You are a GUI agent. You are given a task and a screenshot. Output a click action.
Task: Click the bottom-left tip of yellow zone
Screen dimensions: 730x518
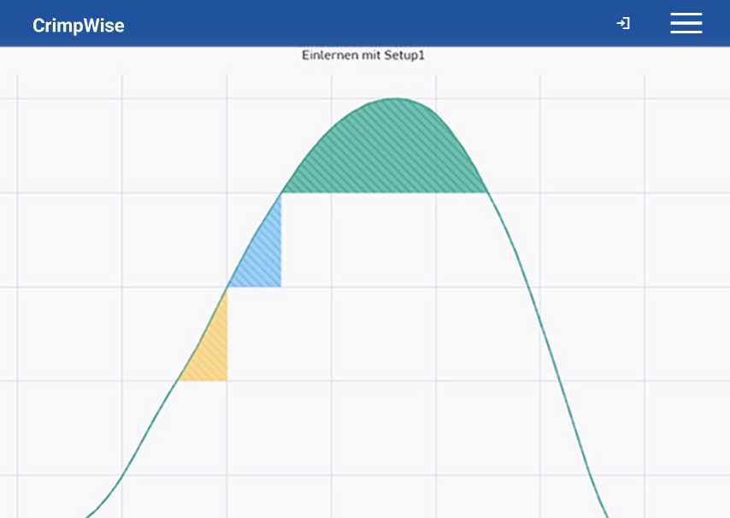coord(179,380)
